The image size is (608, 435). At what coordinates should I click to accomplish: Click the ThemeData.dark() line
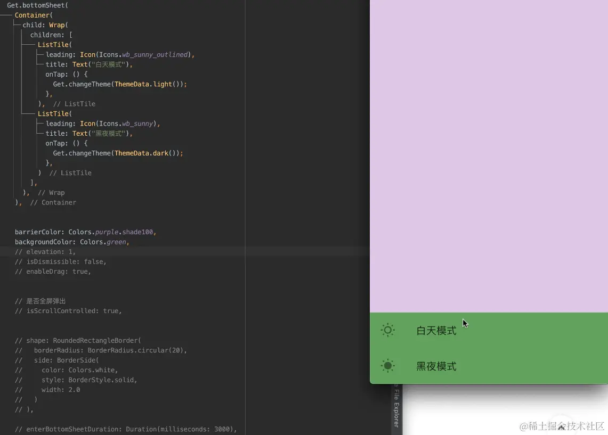pyautogui.click(x=118, y=153)
